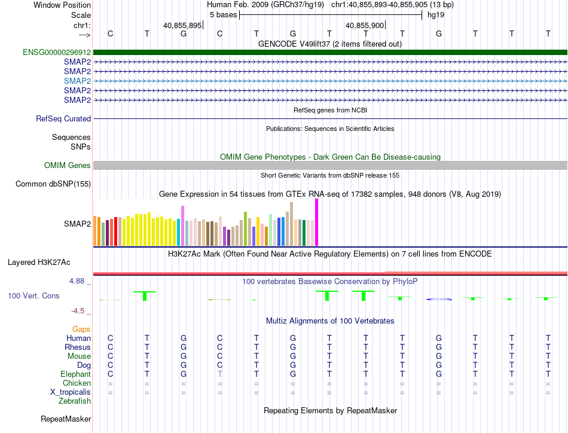Open the OMIM Gene Phenotypes track title
This screenshot has width=568, height=433.
coord(330,157)
